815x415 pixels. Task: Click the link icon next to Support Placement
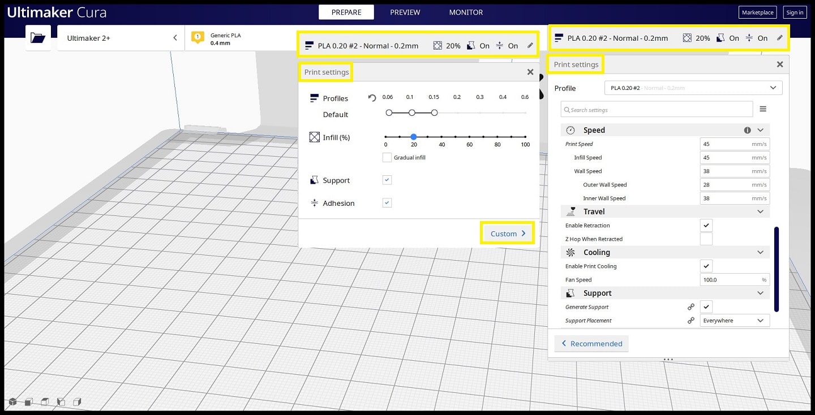690,321
